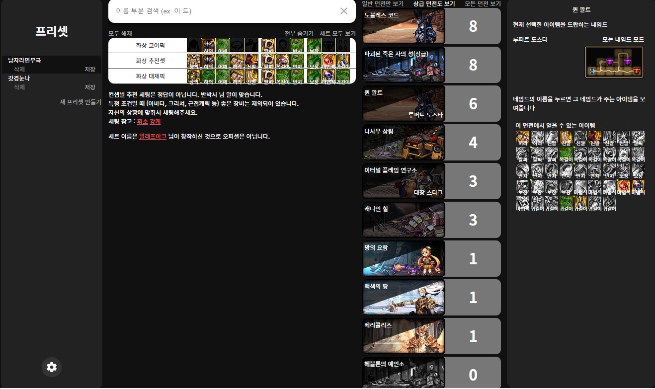655x389 pixels.
Task: Switch to 모든 던전 보기 filter
Action: coord(482,3)
